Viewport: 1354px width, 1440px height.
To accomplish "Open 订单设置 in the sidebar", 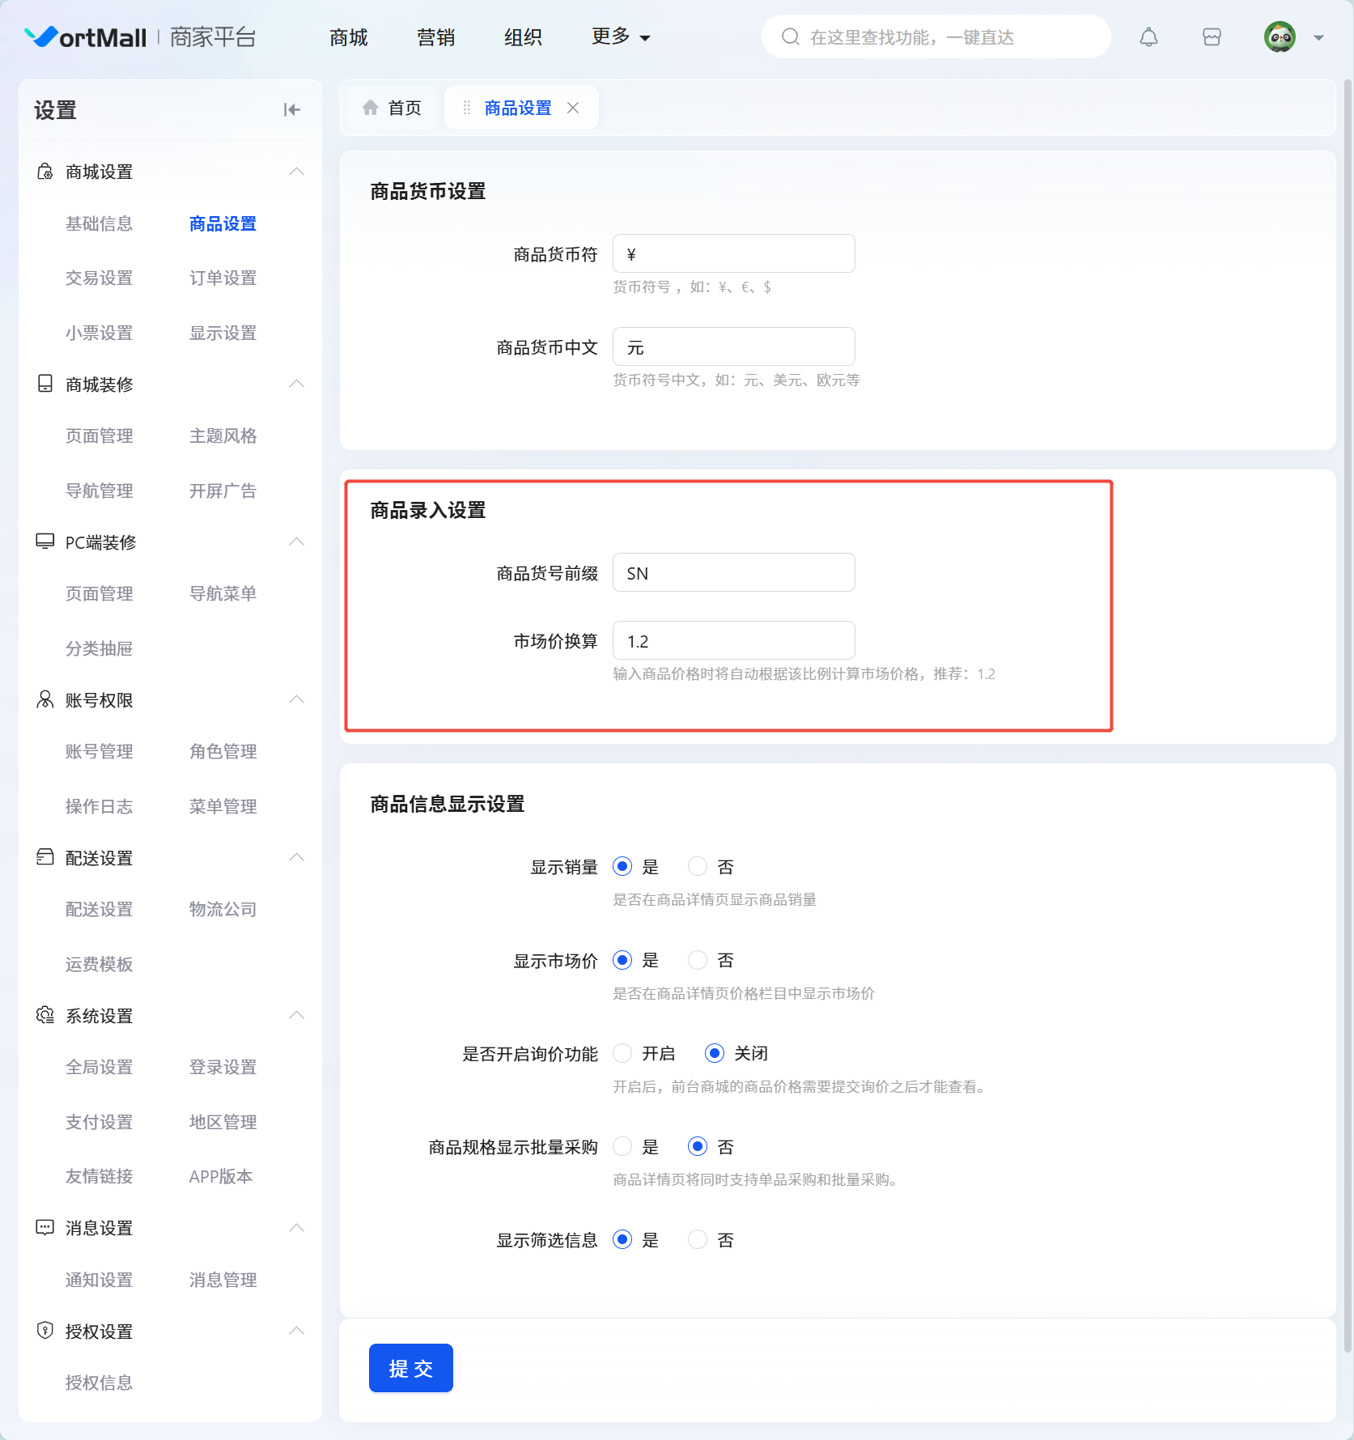I will 223,278.
